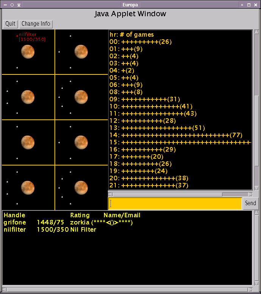Click the red nilfilter player marker
The image size is (261, 294).
[x=17, y=36]
